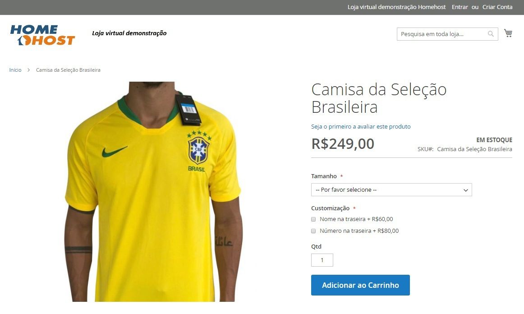Screen dimensions: 524x314
Task: Open the shopping cart icon
Action: click(x=508, y=33)
